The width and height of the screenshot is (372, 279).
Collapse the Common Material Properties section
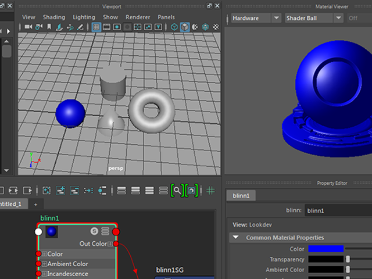(235, 237)
